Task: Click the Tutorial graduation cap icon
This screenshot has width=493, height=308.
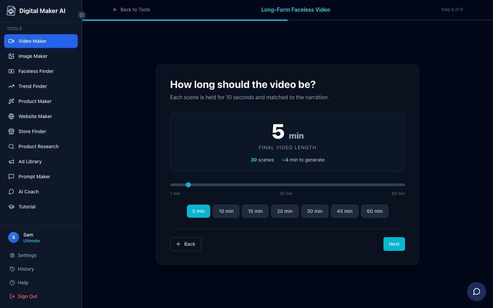Action: [x=11, y=207]
